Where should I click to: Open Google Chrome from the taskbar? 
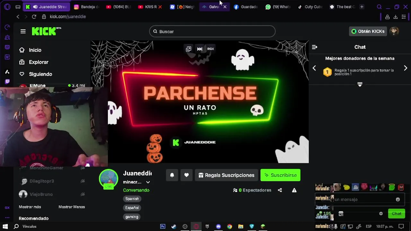tap(230, 227)
